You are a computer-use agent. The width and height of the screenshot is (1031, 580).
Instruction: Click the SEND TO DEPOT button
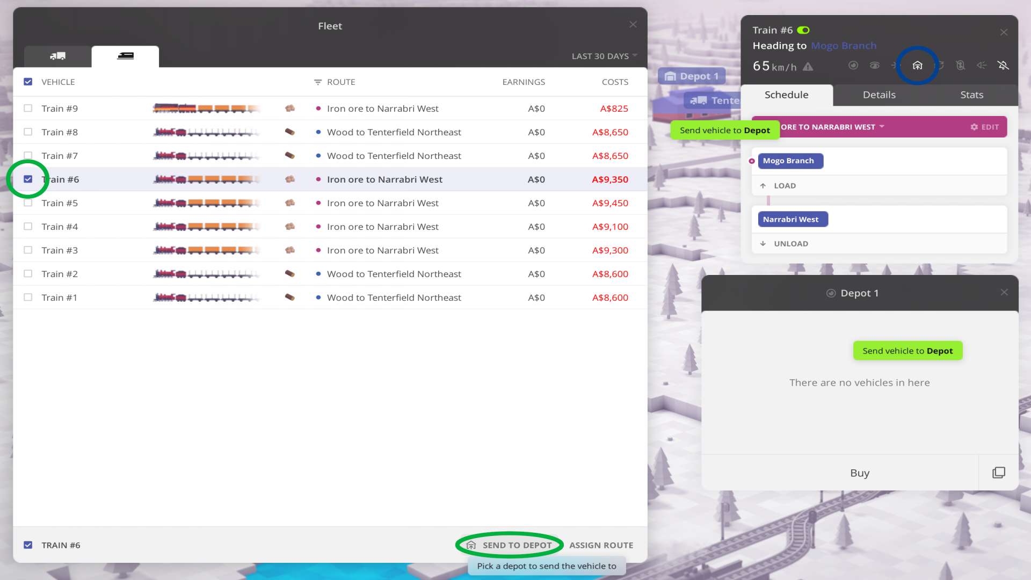pyautogui.click(x=509, y=545)
